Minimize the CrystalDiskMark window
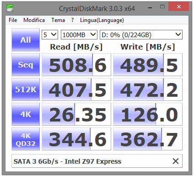 click(x=150, y=7)
